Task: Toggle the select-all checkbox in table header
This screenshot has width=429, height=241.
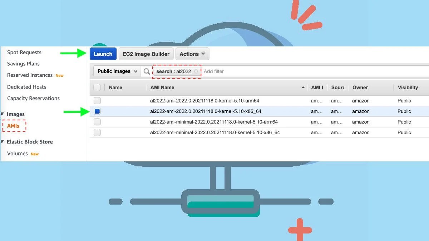Action: click(x=97, y=87)
